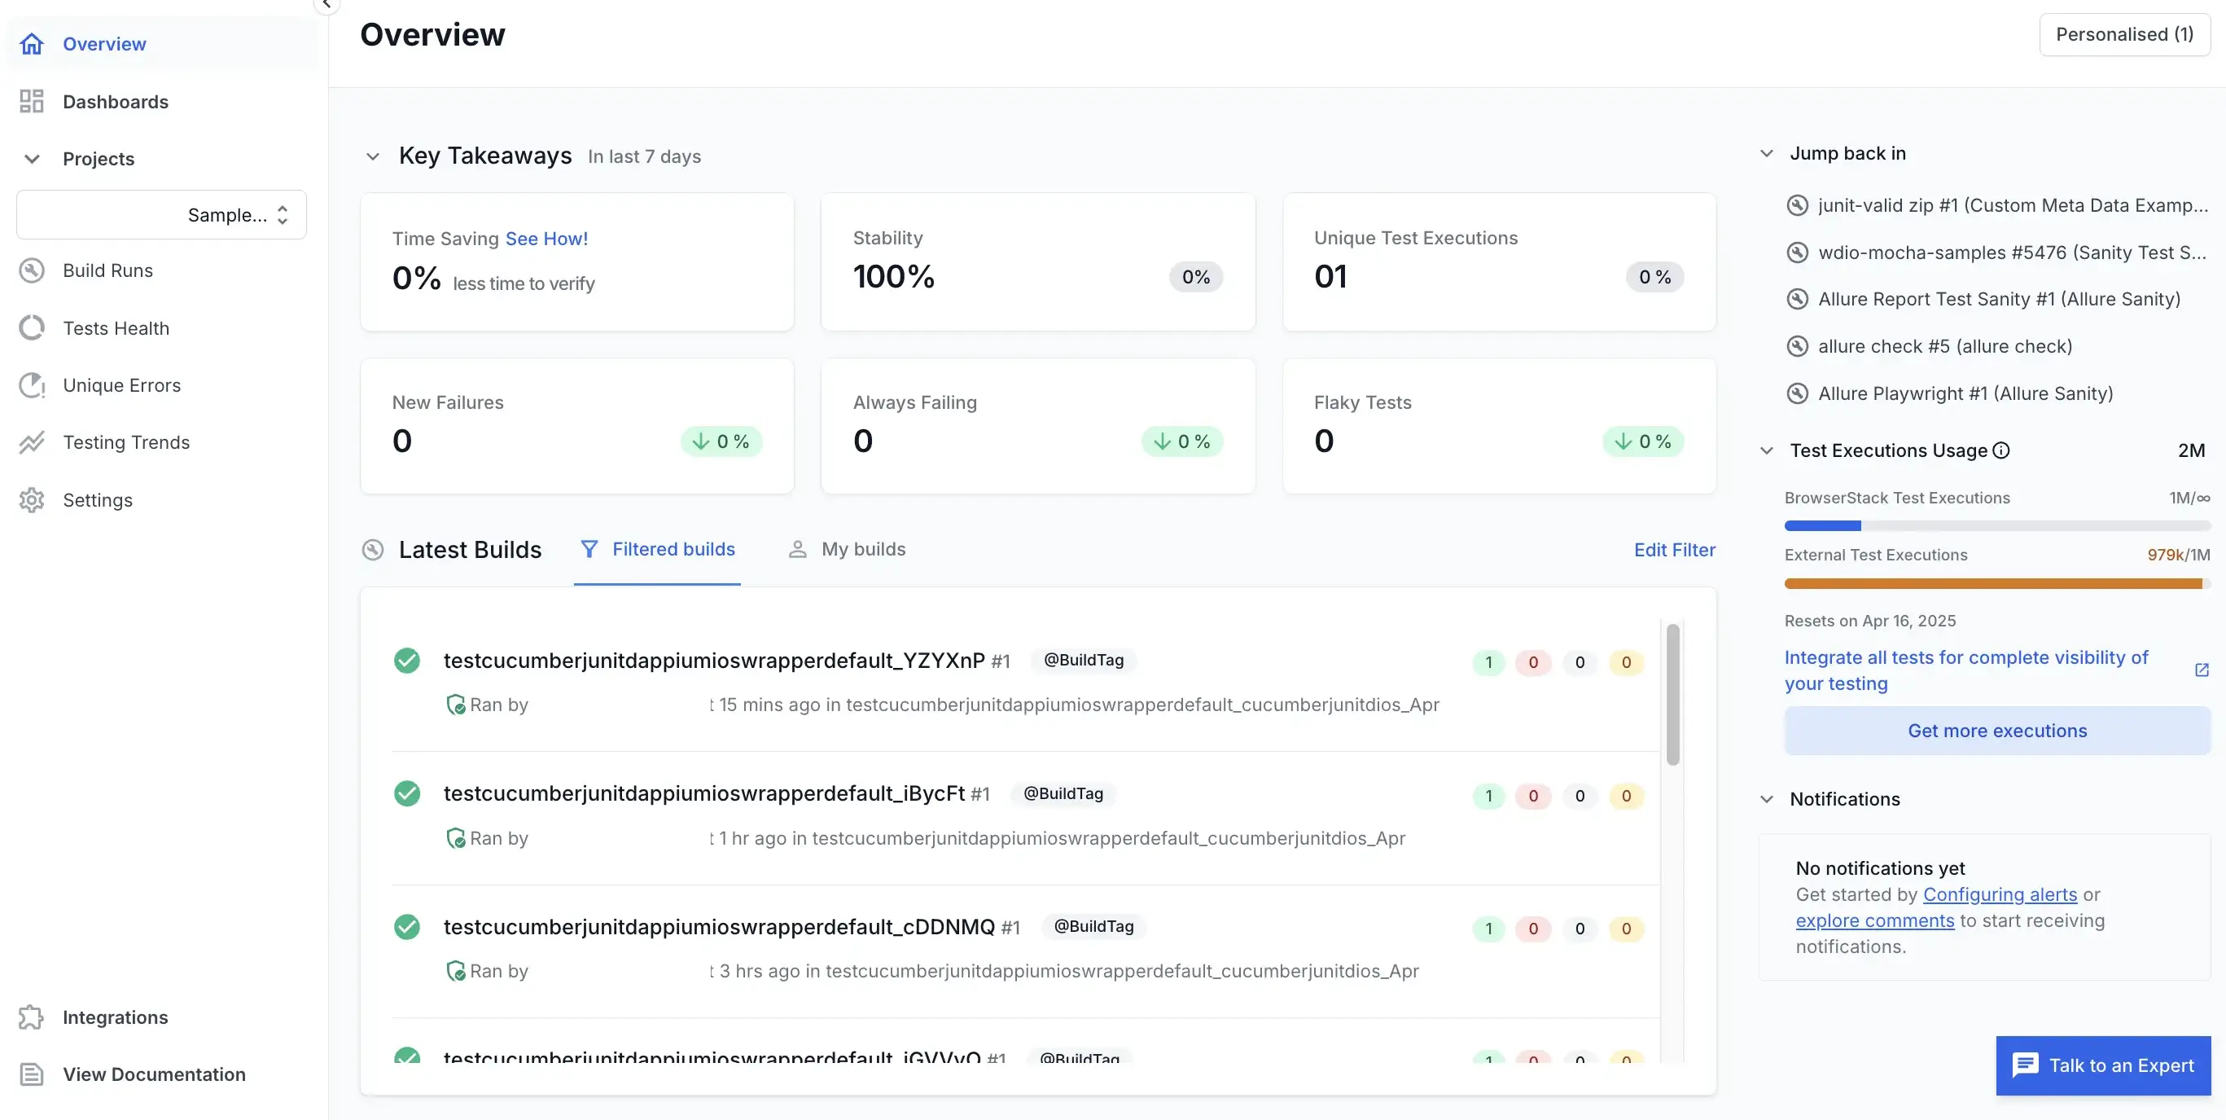Click the Get more executions button
This screenshot has width=2226, height=1120.
(1996, 731)
